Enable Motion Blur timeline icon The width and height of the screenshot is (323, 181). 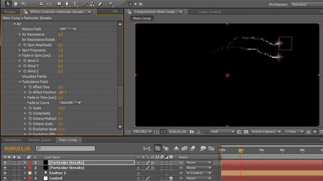point(193,148)
